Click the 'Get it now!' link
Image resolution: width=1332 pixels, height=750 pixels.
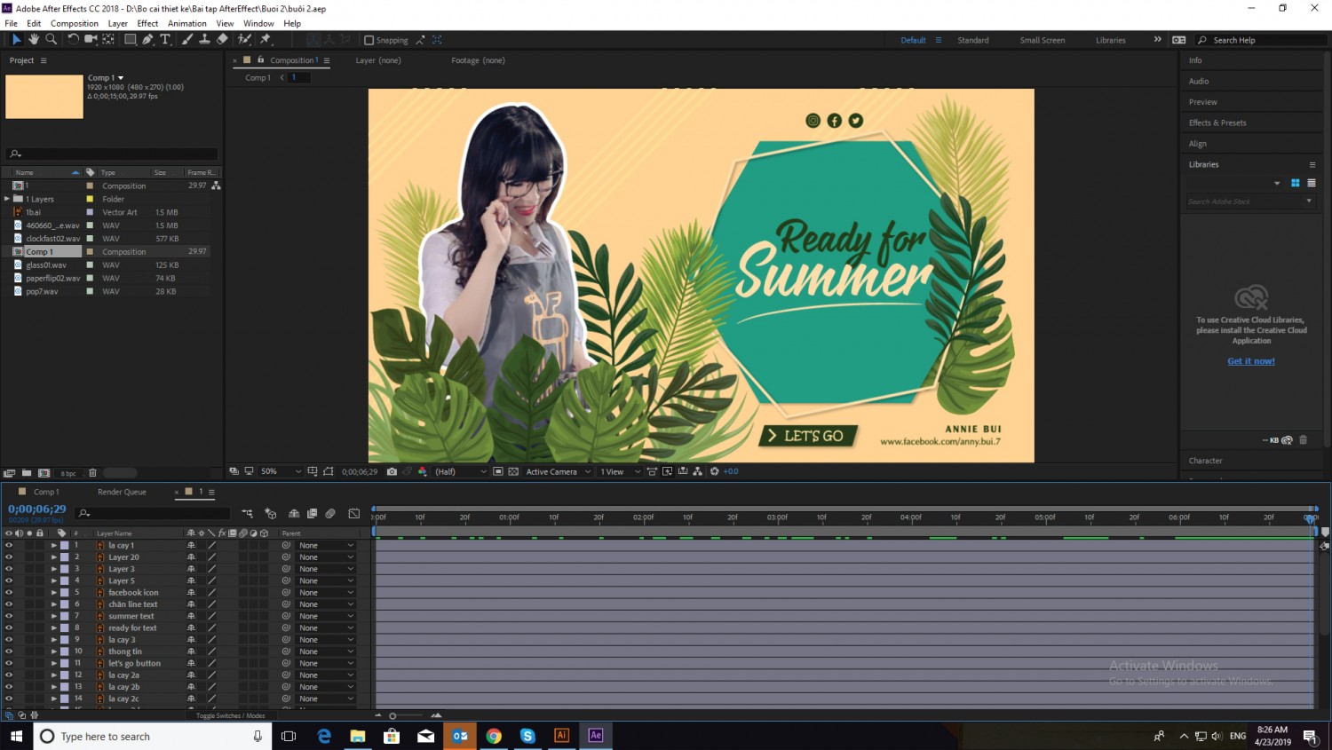click(x=1251, y=361)
